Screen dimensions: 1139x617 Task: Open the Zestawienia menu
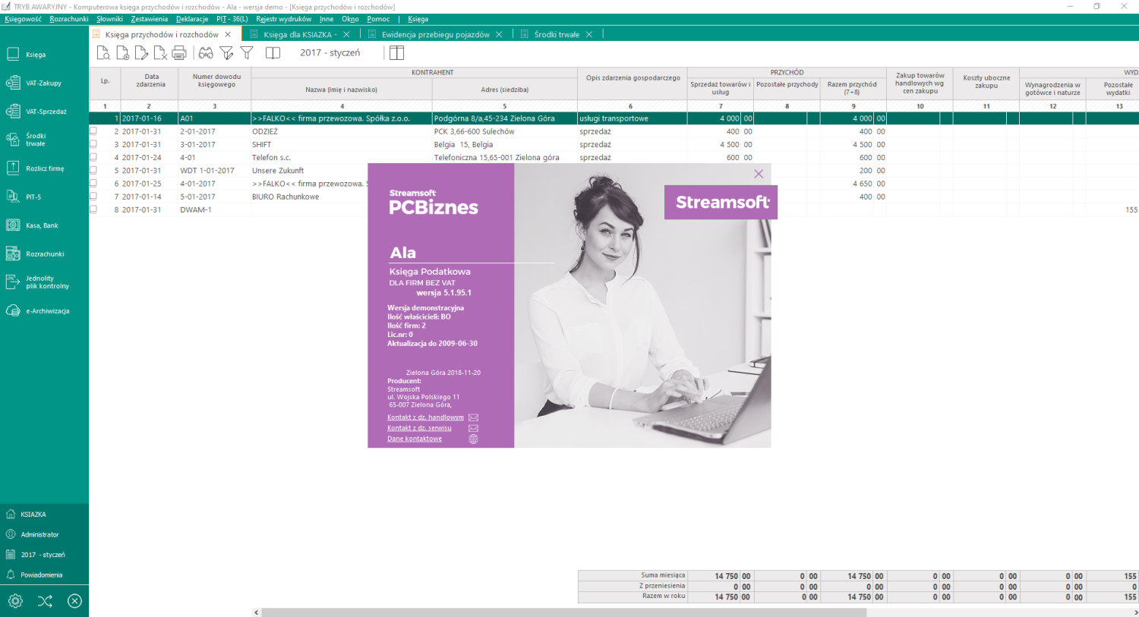point(149,19)
